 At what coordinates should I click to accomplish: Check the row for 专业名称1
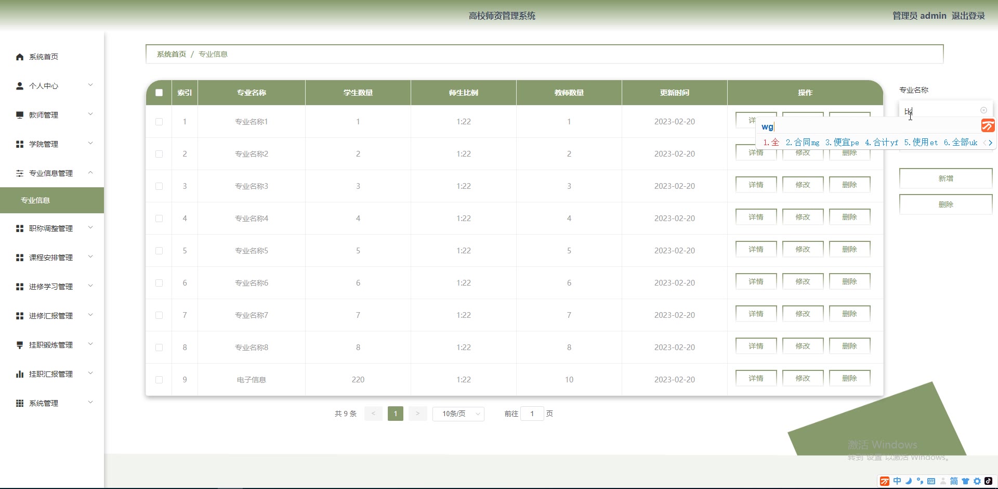(159, 122)
